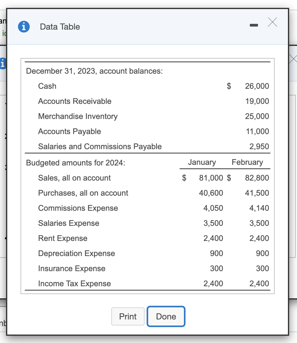Click the Merchandise Inventory label
Image resolution: width=297 pixels, height=343 pixels.
click(78, 116)
